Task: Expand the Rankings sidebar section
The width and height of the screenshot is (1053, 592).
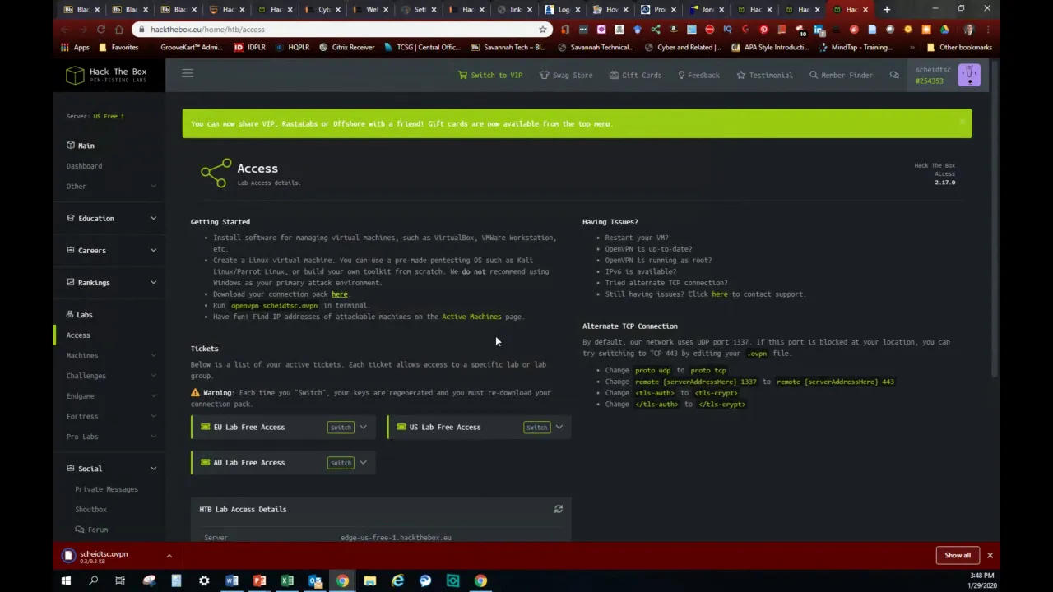Action: (110, 282)
